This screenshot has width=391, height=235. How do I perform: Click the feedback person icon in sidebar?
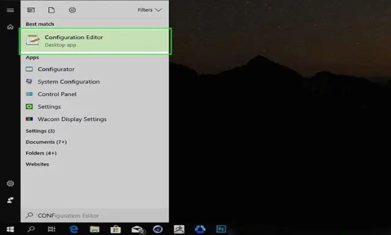10,200
